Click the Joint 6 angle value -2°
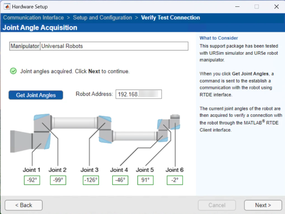This screenshot has width=285, height=214. pyautogui.click(x=175, y=180)
